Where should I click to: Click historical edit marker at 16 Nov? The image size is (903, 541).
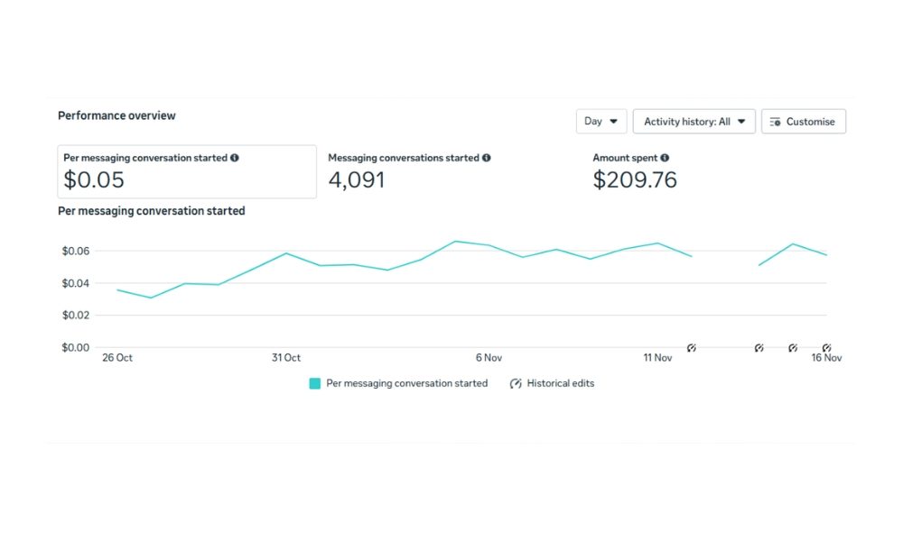point(826,348)
